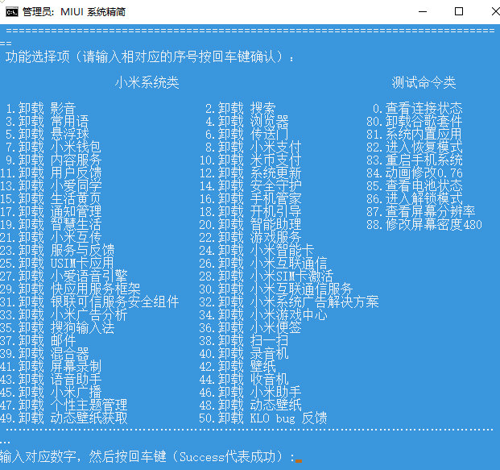Select the text '37.卸载 邮件'

coord(38,341)
